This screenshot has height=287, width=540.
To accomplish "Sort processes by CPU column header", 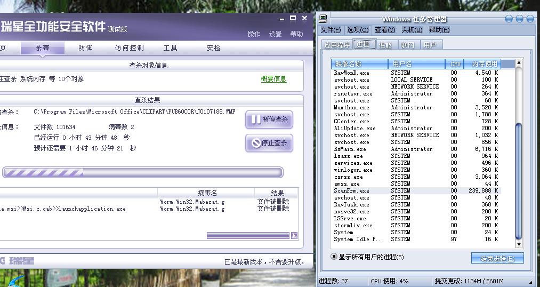I will (455, 63).
